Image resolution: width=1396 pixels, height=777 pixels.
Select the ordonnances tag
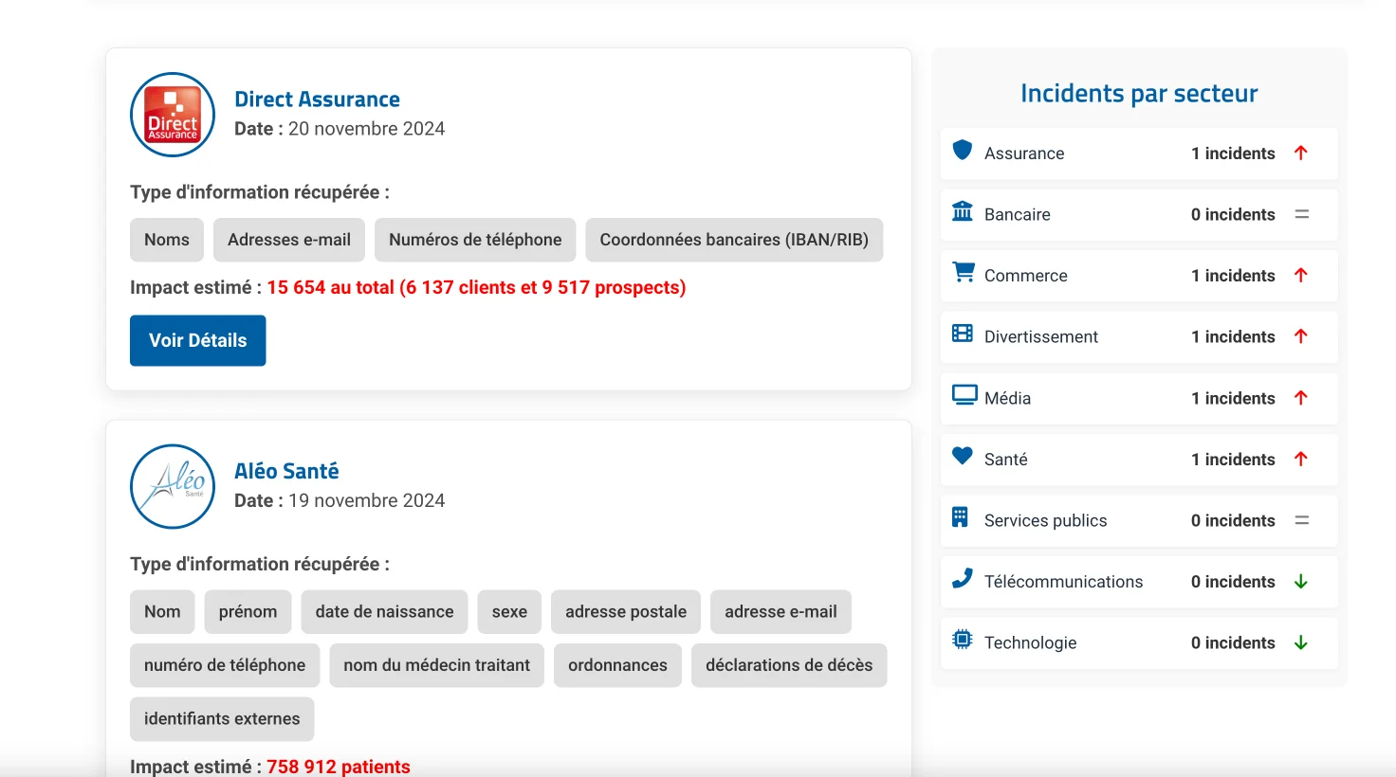[x=617, y=665]
